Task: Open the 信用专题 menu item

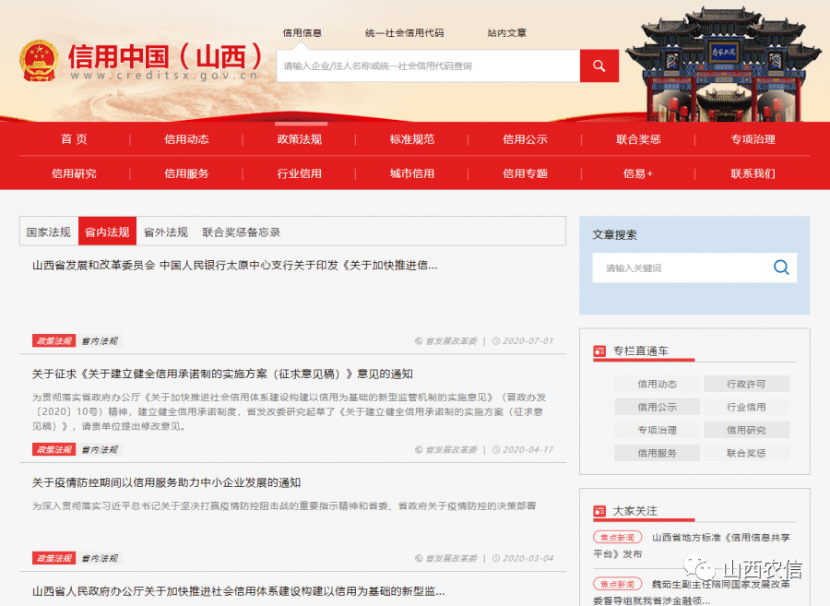Action: [x=525, y=173]
